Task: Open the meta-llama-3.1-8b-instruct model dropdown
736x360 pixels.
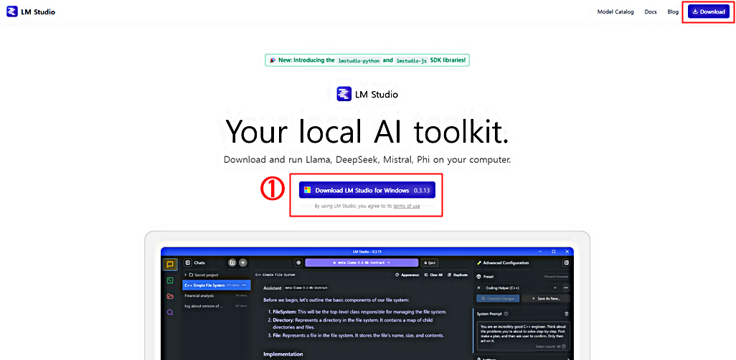Action: pos(362,263)
